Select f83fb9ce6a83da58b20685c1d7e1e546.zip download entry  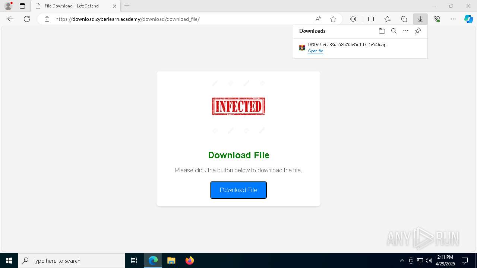(x=360, y=48)
